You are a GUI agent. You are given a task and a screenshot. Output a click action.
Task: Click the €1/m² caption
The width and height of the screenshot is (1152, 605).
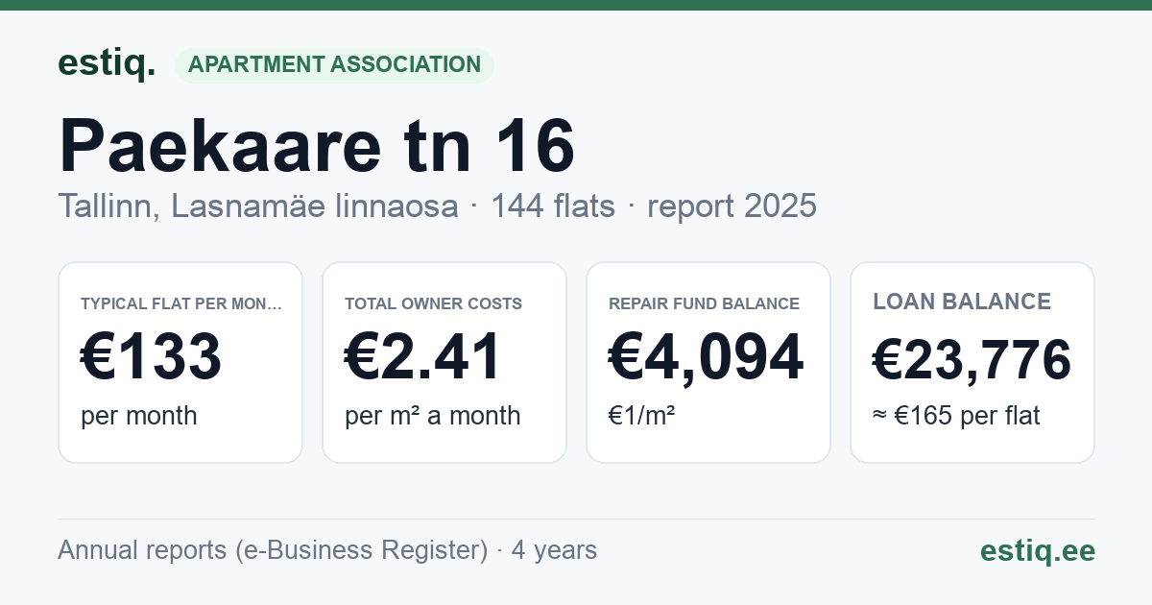click(642, 416)
